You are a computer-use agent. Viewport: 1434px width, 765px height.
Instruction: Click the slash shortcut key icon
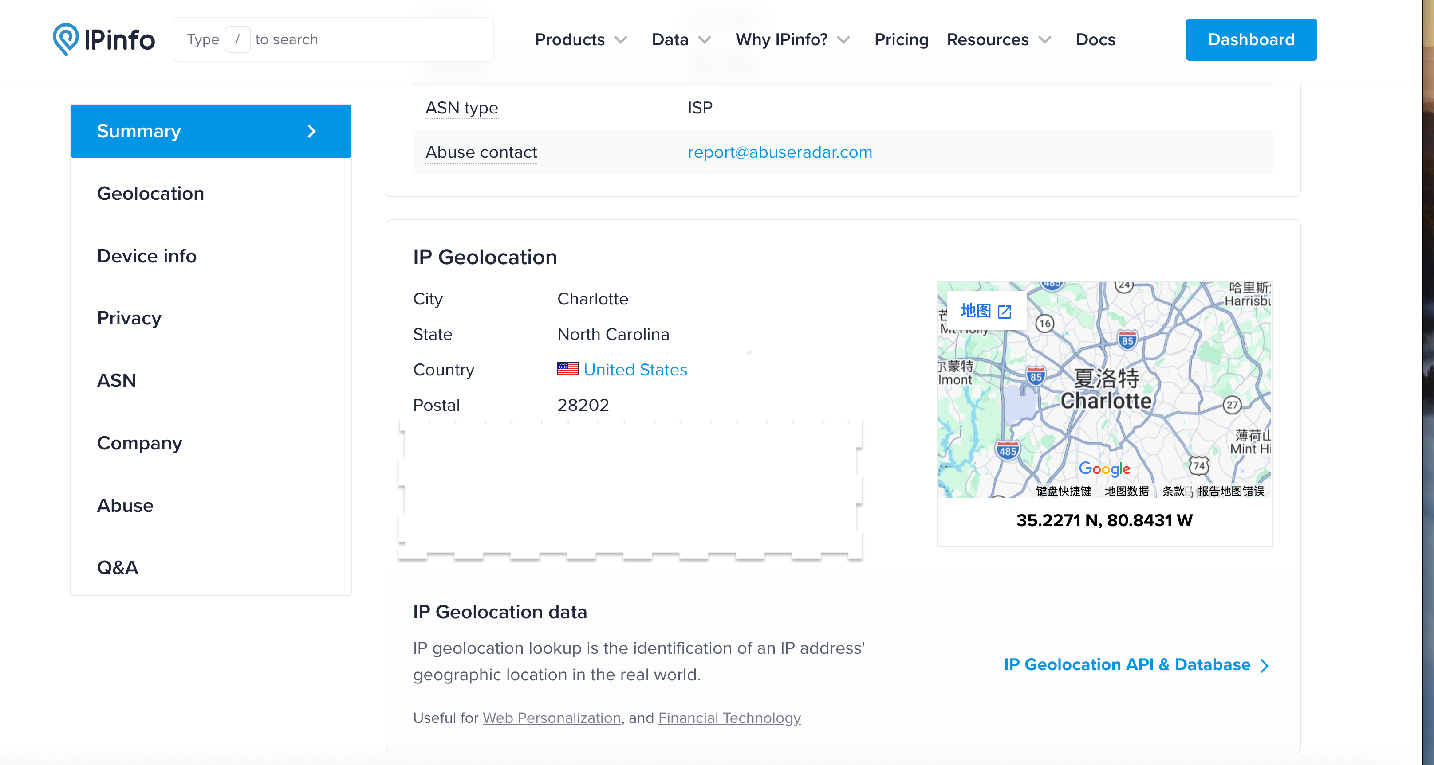click(237, 39)
